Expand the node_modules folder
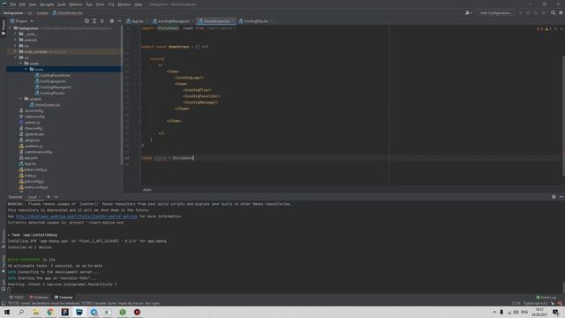Image resolution: width=565 pixels, height=318 pixels. click(16, 51)
